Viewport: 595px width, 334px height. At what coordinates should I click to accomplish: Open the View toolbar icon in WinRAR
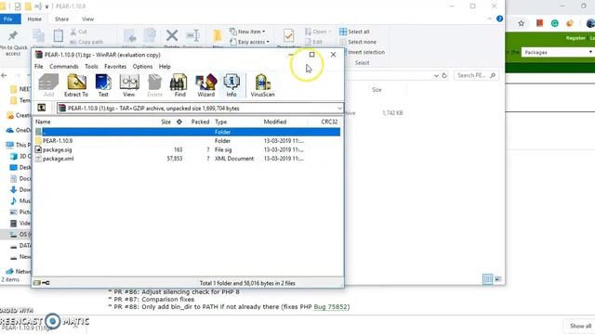pyautogui.click(x=129, y=85)
